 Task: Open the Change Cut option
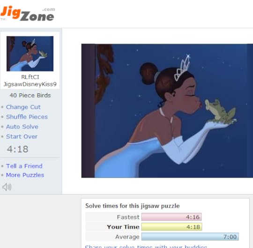[x=23, y=107]
